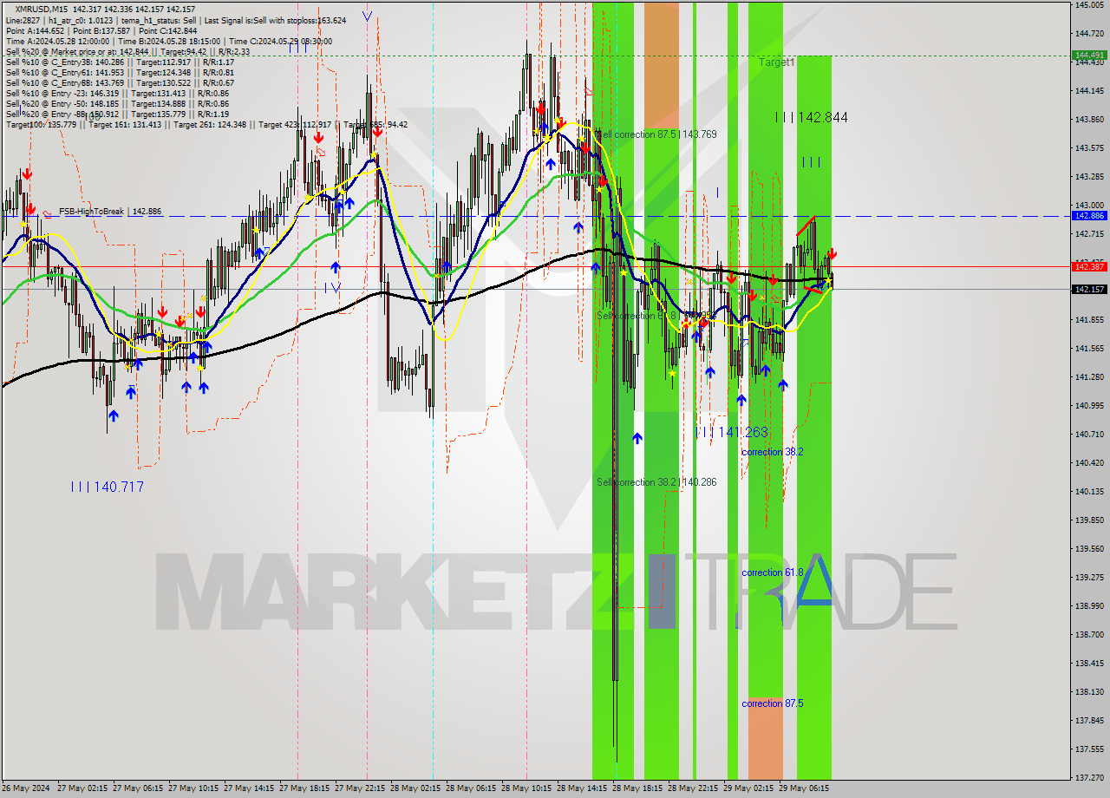This screenshot has height=798, width=1110.
Task: Select the 'Target1' label near green line
Action: pyautogui.click(x=776, y=62)
